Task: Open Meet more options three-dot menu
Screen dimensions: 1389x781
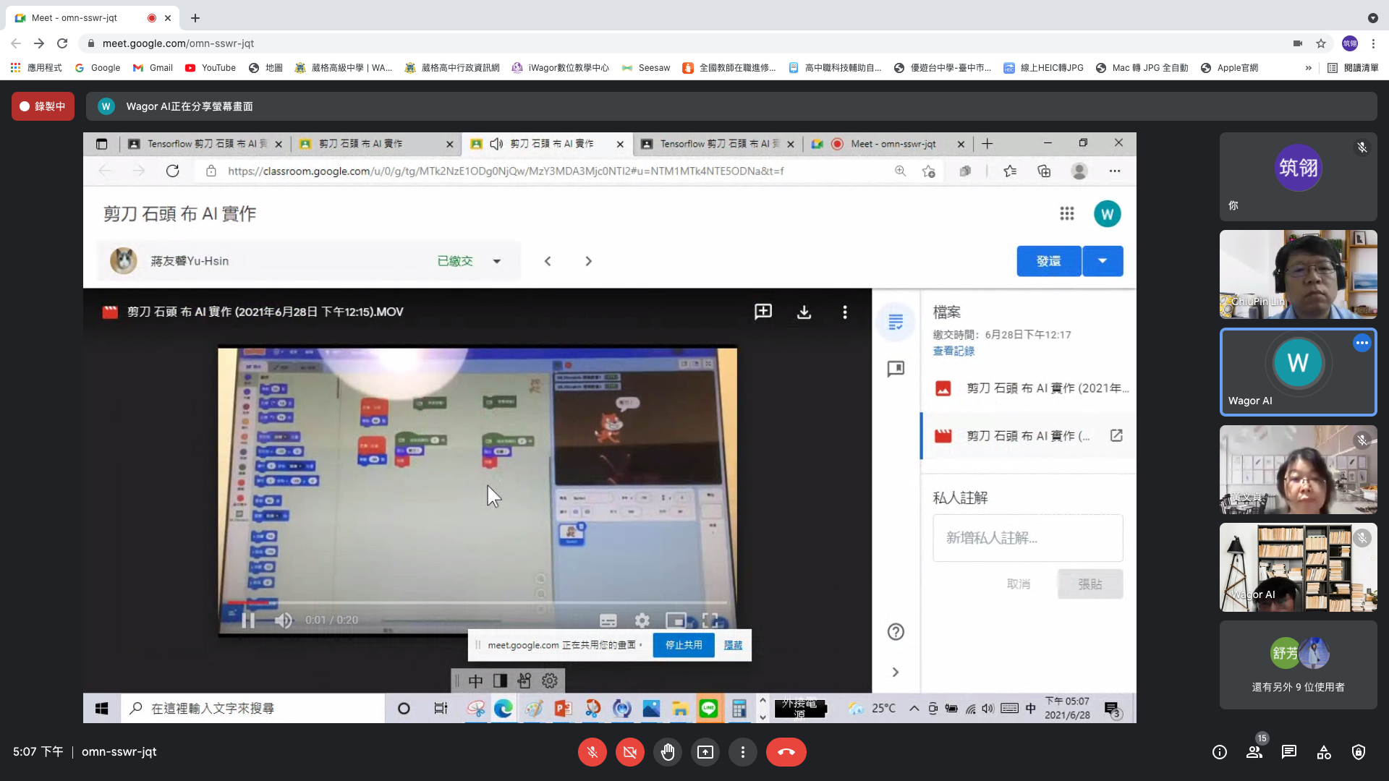Action: (x=742, y=752)
